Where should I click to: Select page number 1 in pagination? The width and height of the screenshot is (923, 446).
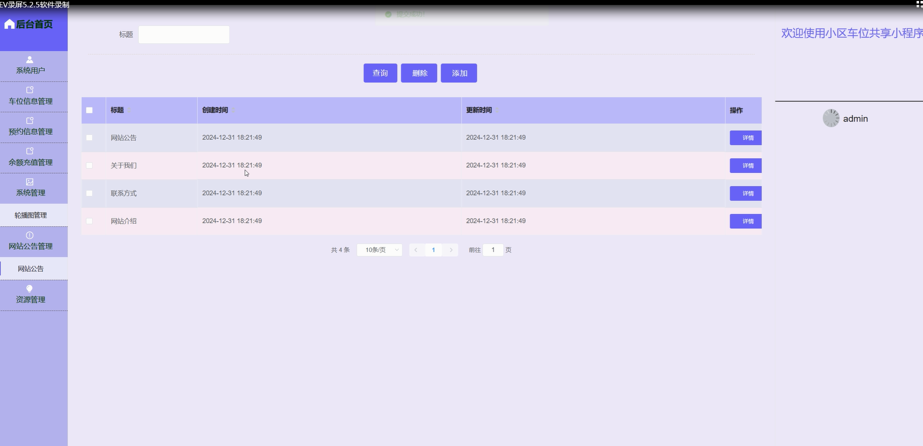pyautogui.click(x=433, y=250)
